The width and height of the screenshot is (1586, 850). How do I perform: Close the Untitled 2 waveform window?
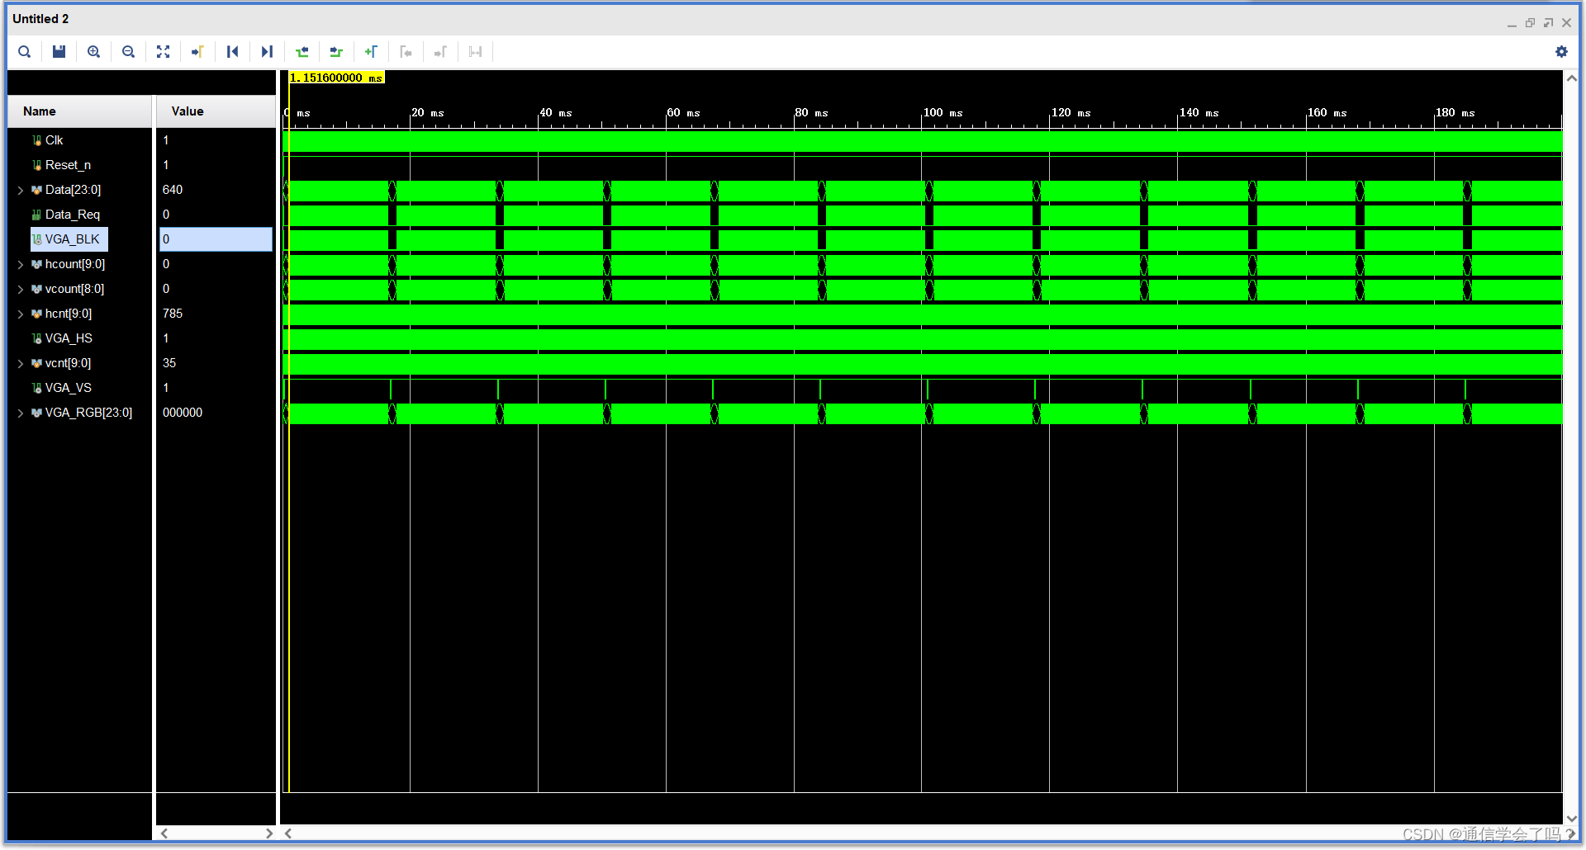coord(1566,23)
